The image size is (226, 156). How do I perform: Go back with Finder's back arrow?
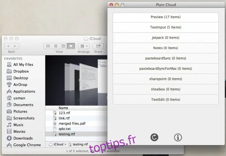click(8, 46)
